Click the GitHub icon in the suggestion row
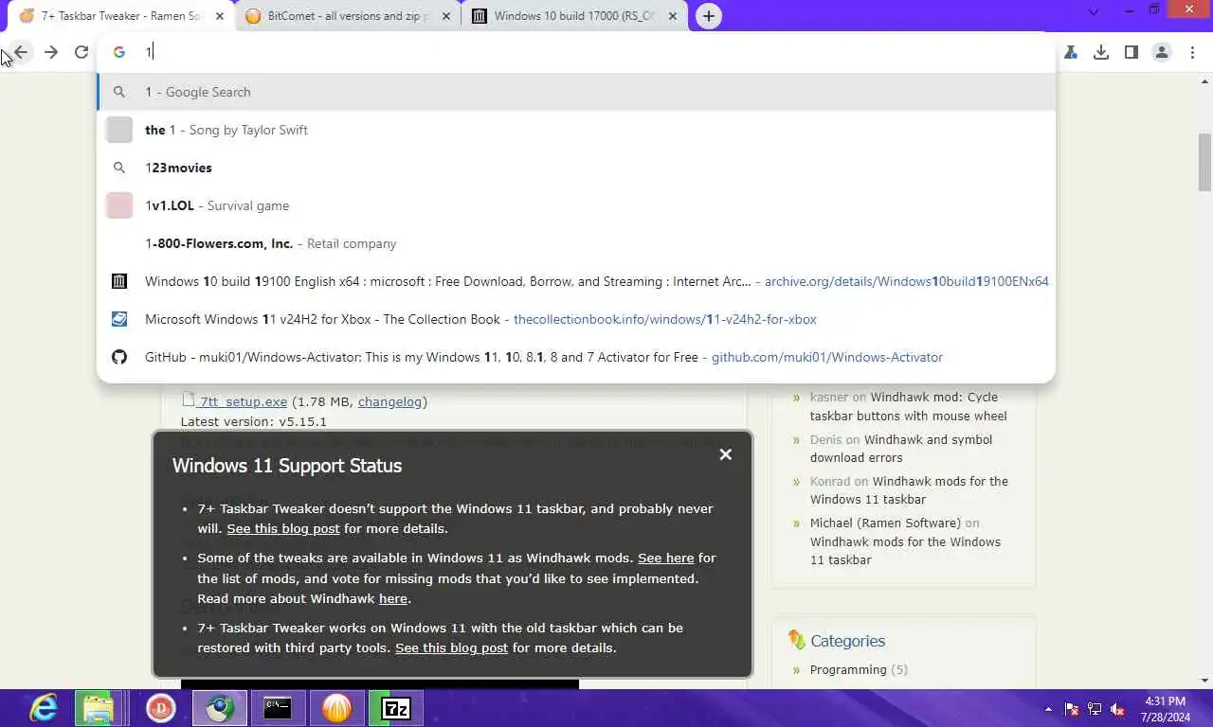The height and width of the screenshot is (727, 1213). point(119,357)
